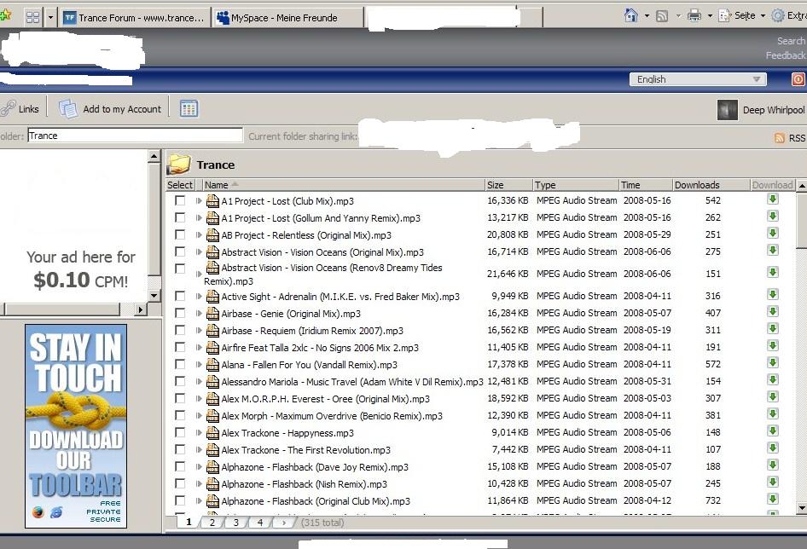Viewport: 807px width, 549px height.
Task: Click the browser RSS feeds icon
Action: [x=662, y=15]
